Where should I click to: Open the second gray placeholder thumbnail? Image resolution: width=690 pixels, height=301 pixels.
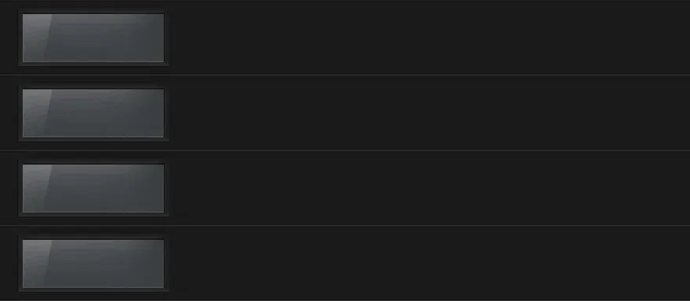tap(93, 113)
